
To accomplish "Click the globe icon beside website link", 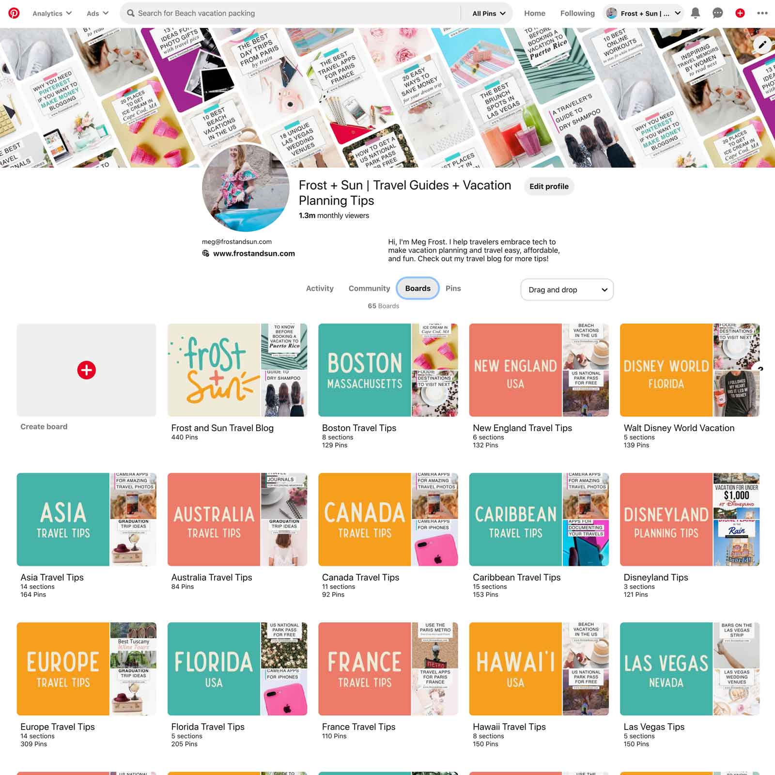I will pyautogui.click(x=206, y=253).
